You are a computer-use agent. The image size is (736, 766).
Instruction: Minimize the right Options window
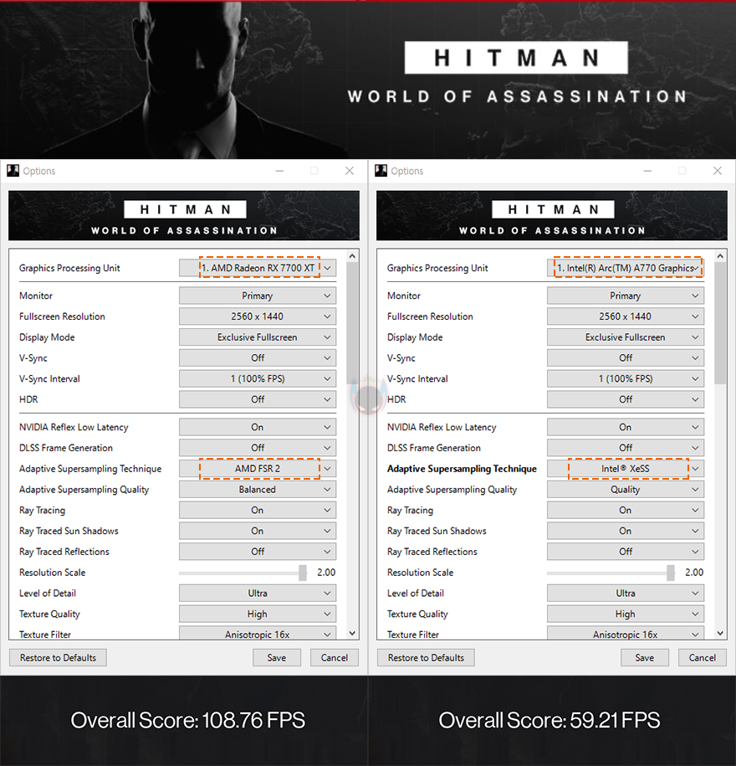pyautogui.click(x=647, y=171)
